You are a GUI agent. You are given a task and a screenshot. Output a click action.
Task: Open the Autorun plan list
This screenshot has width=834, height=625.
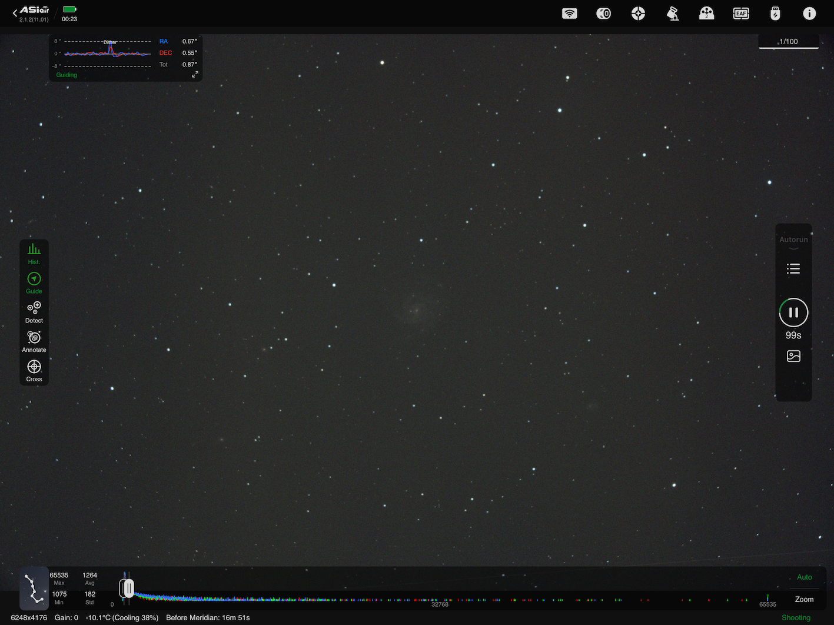coord(793,269)
